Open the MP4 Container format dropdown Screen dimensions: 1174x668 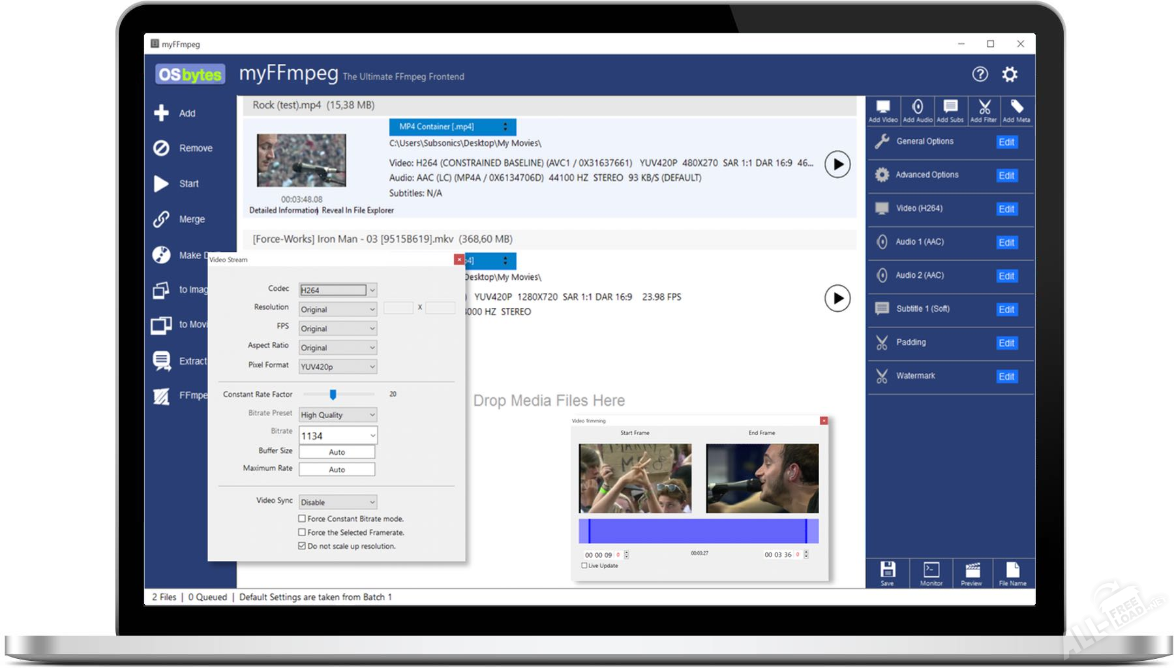(453, 127)
